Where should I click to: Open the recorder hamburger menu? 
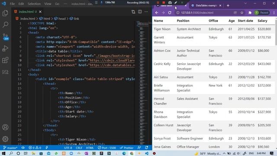(x=96, y=3)
